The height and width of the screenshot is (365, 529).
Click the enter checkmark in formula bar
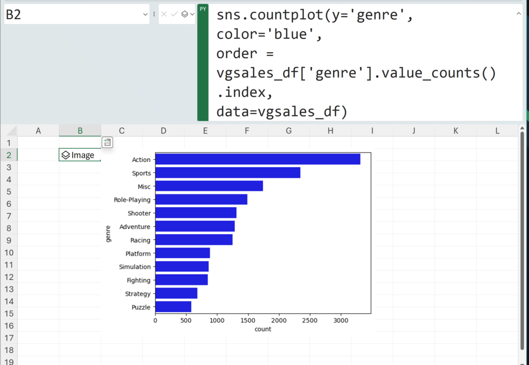[x=174, y=14]
